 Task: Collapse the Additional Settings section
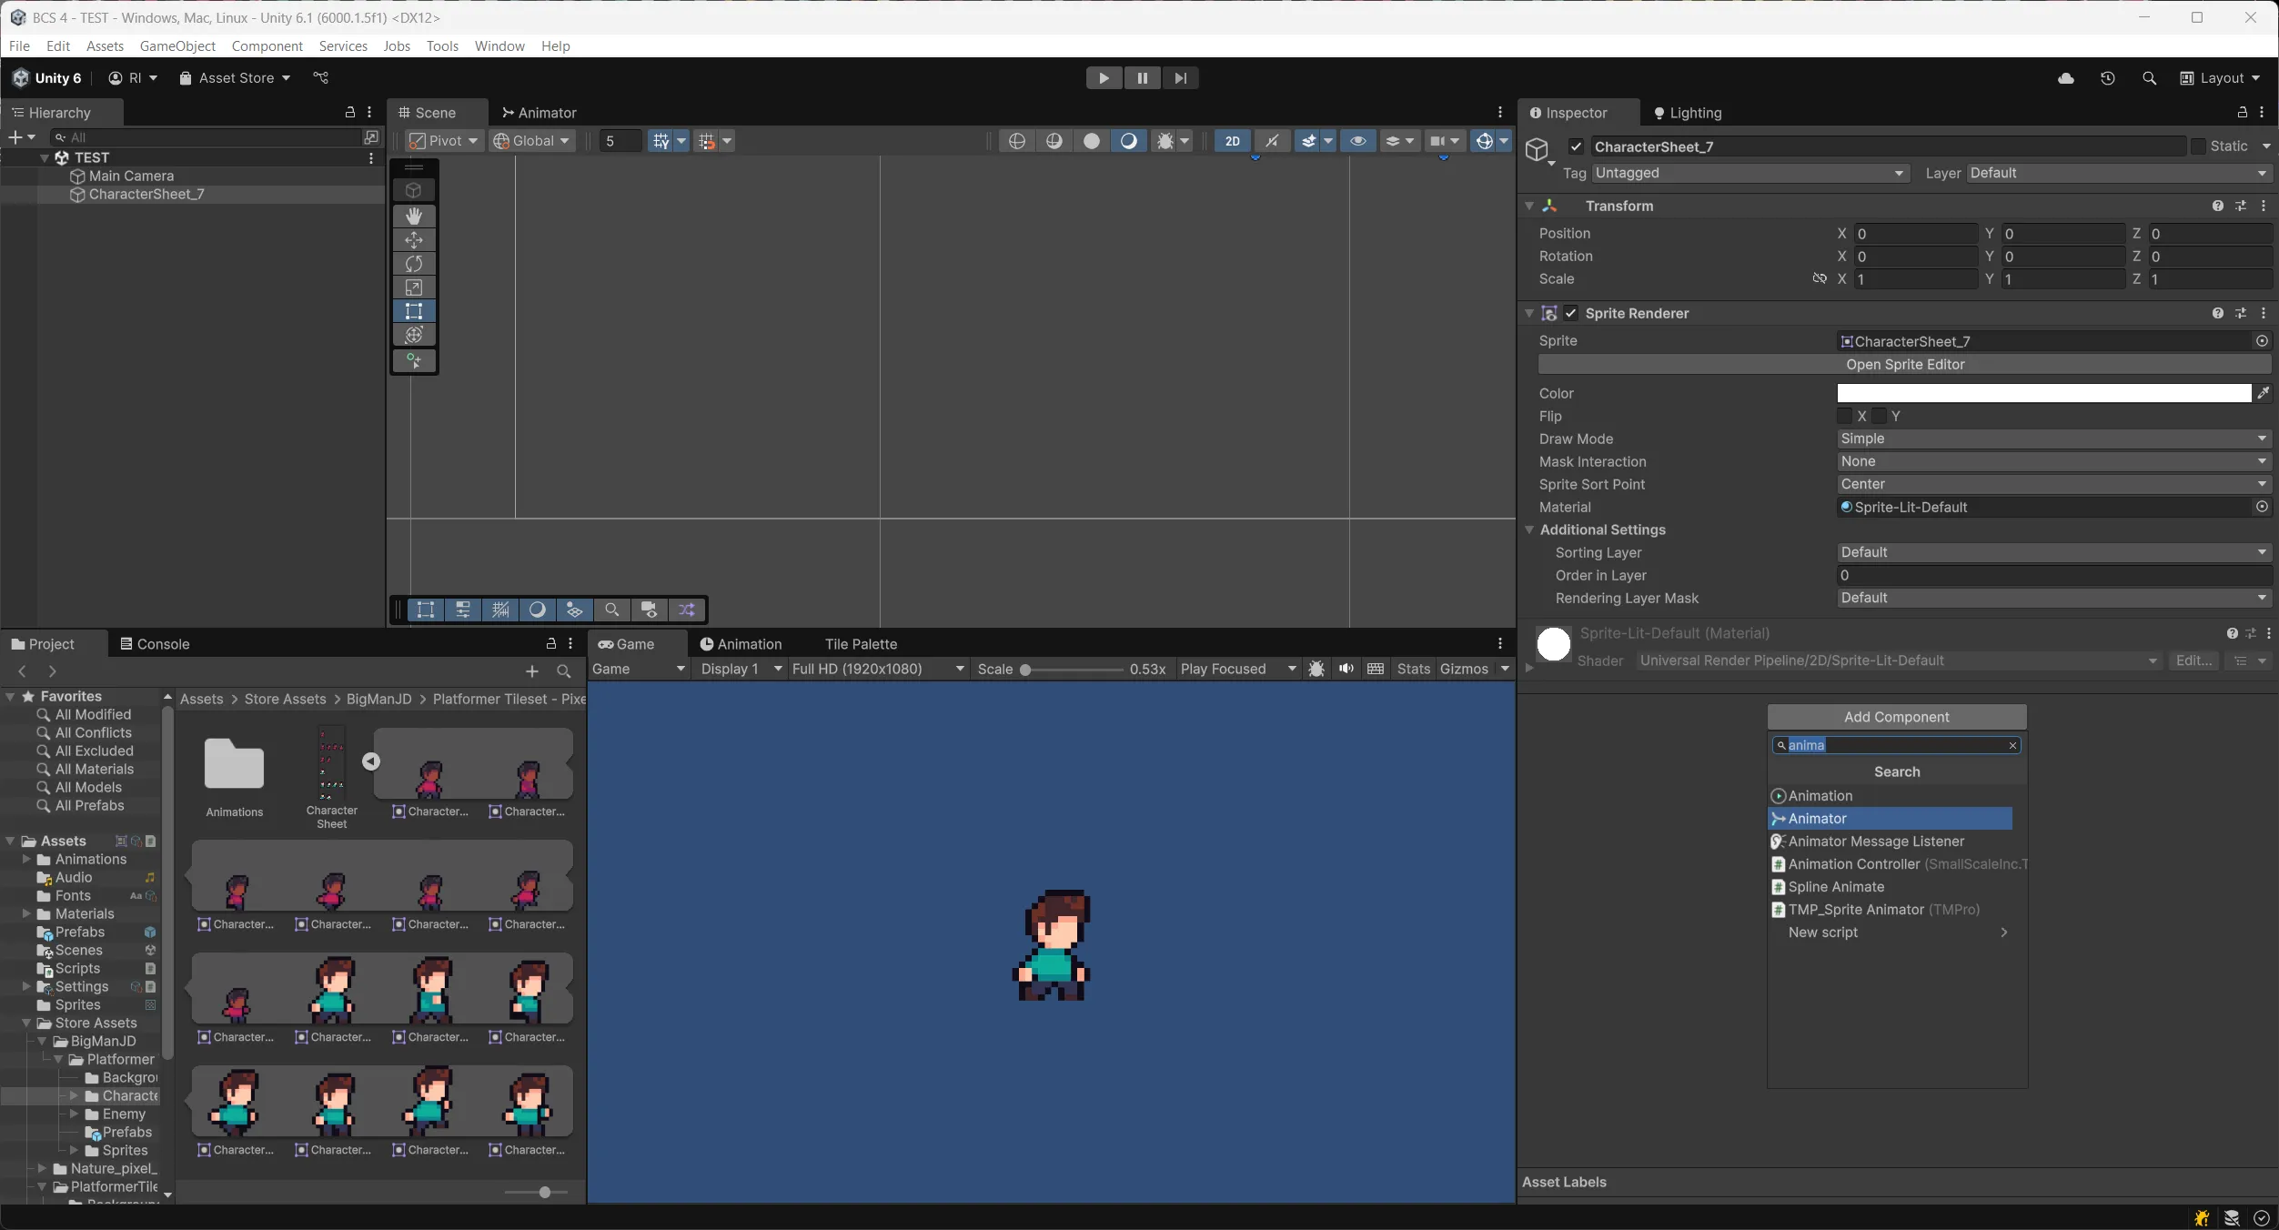tap(1529, 529)
